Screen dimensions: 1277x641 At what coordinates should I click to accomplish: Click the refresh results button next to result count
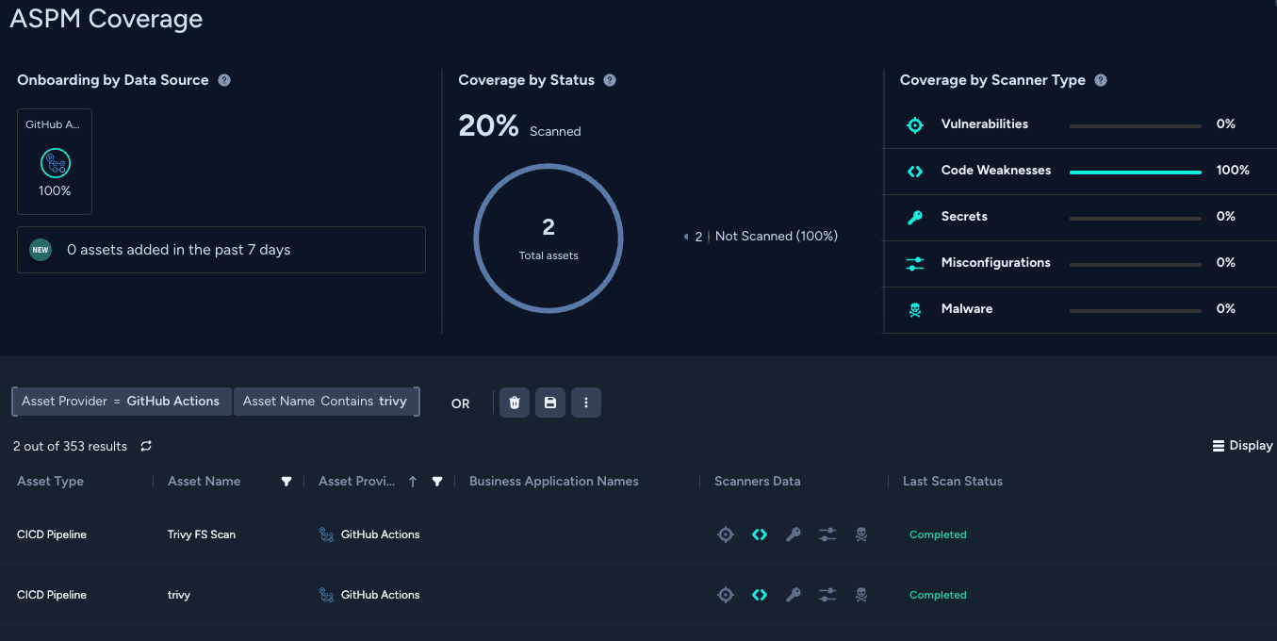click(x=145, y=446)
